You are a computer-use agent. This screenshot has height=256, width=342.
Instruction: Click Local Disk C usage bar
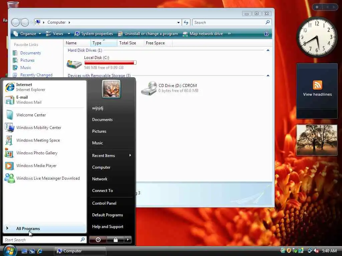click(x=110, y=63)
